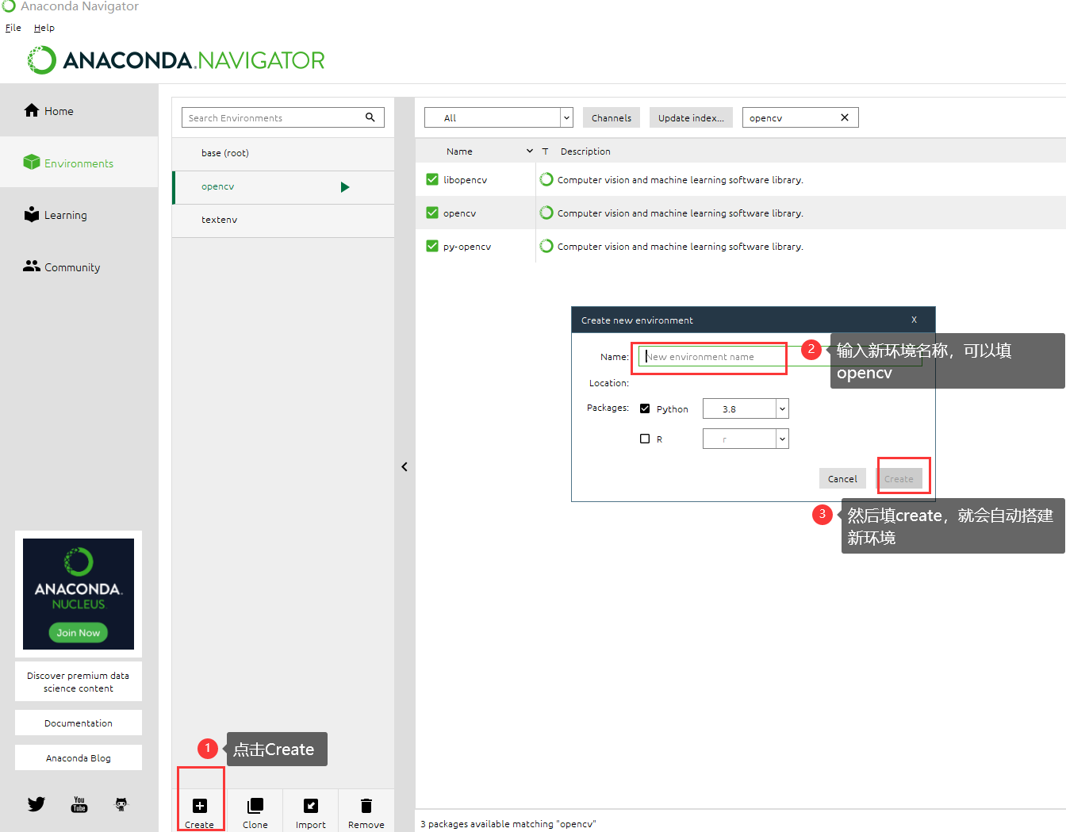Open the Learning section icon
This screenshot has width=1066, height=832.
pyautogui.click(x=32, y=214)
